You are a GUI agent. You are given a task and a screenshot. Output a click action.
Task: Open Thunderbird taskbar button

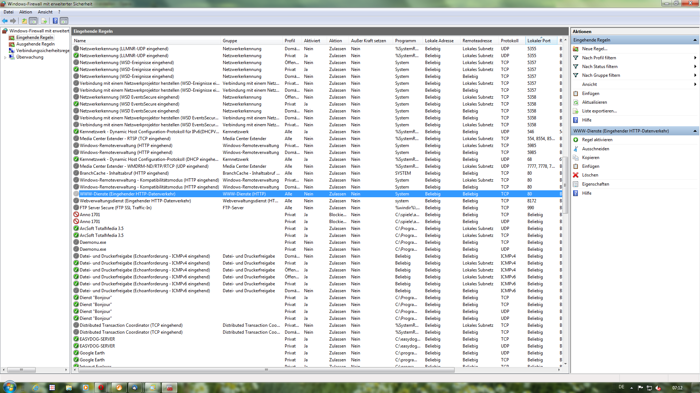135,388
